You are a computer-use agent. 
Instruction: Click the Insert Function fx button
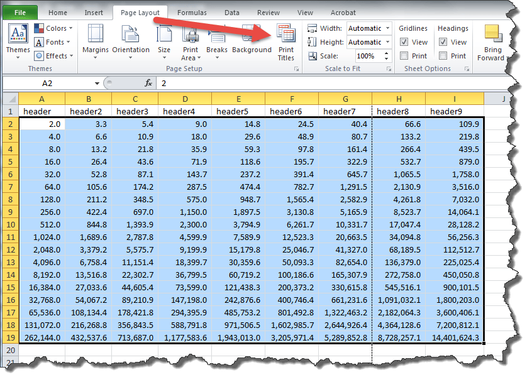click(148, 83)
